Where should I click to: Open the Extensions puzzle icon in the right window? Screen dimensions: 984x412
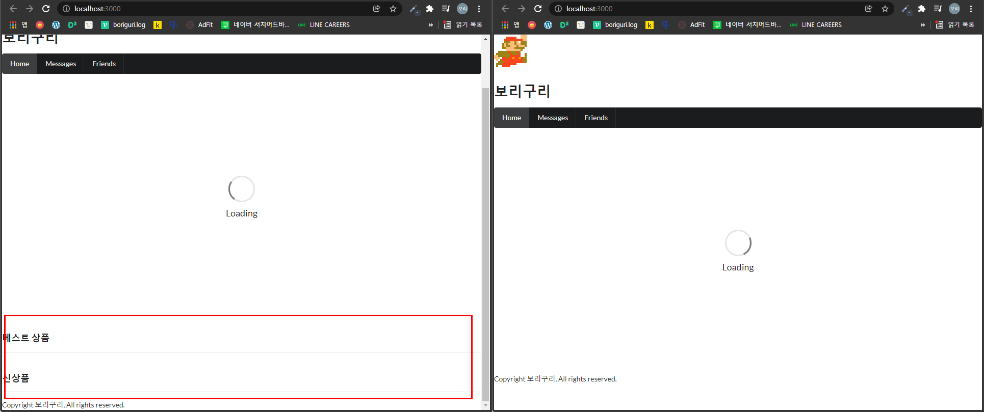point(922,9)
